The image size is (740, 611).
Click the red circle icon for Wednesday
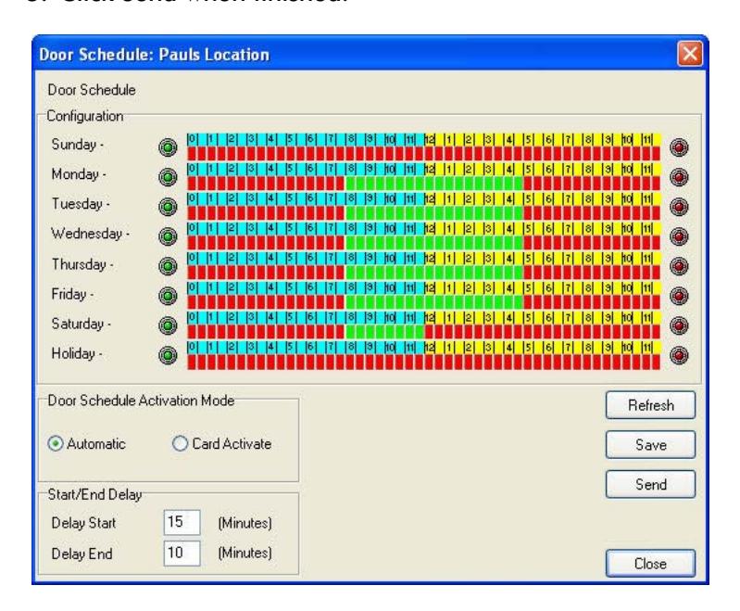pyautogui.click(x=679, y=236)
